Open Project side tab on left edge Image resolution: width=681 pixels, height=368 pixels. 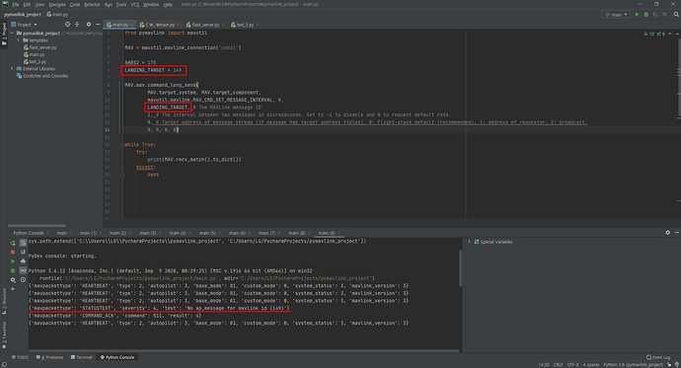(x=4, y=35)
